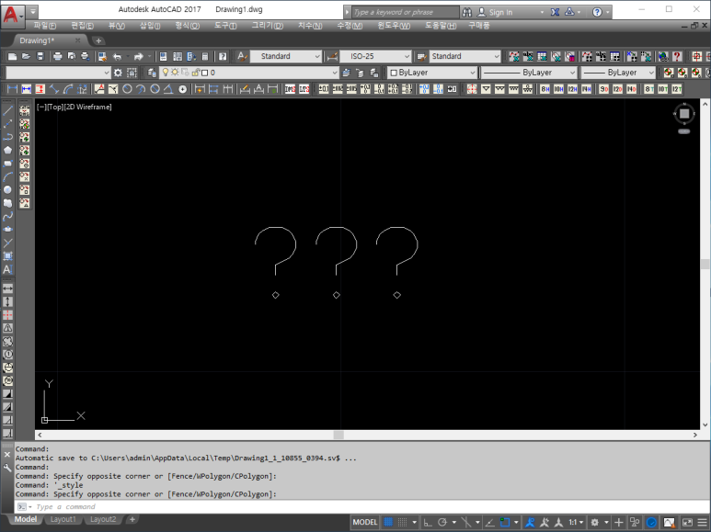
Task: Click the horizontal scrollbar thumb
Action: coord(338,435)
